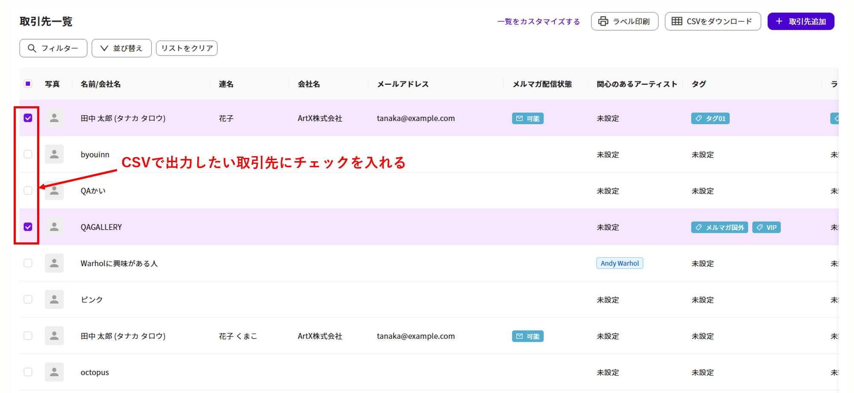Click avatar of 田中 太郎 with 花子 くまこ
854x393 pixels.
[54, 336]
